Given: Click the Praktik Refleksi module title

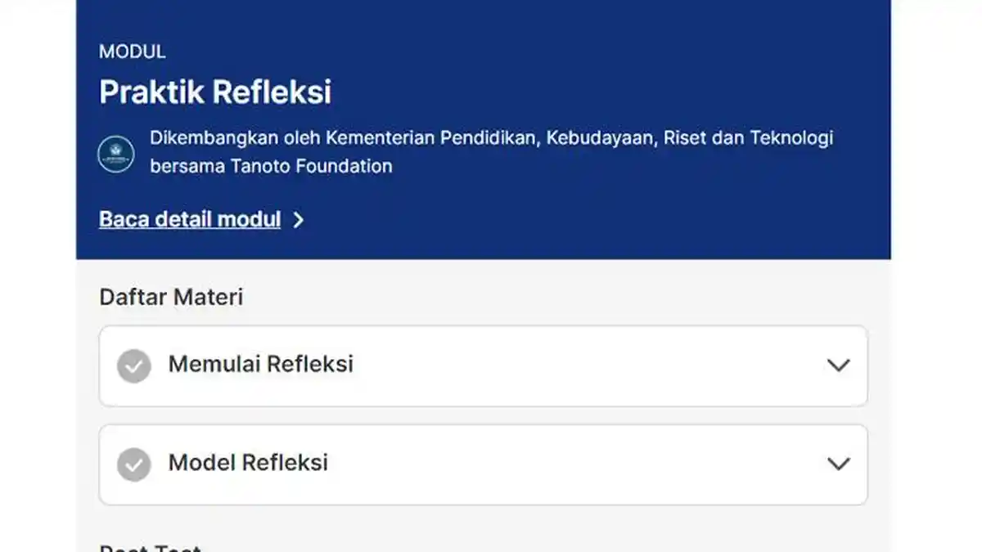Looking at the screenshot, I should pos(215,92).
